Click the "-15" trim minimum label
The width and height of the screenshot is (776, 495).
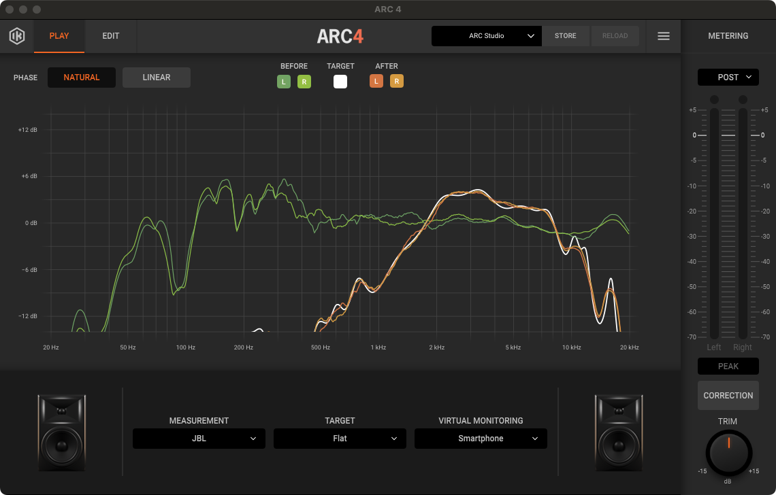pos(702,471)
